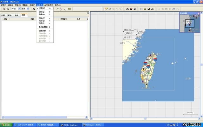Click left panel scrollbar right arrow
Image resolution: width=203 pixels, height=127 pixels.
pos(87,117)
